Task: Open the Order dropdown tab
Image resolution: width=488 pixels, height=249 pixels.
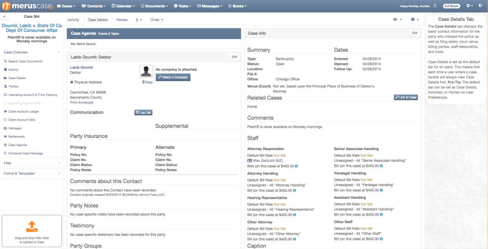Action: pyautogui.click(x=157, y=20)
